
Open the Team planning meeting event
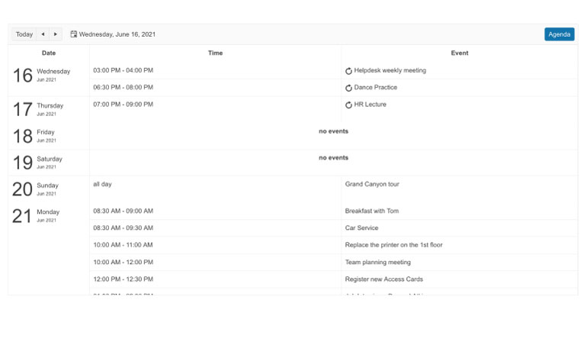[x=377, y=262]
